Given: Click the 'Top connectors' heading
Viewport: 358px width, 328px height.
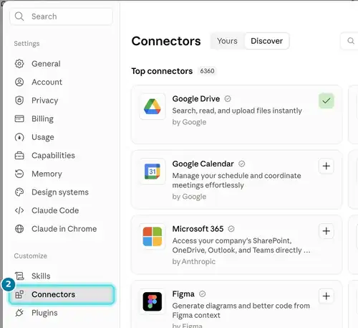Looking at the screenshot, I should pyautogui.click(x=162, y=71).
